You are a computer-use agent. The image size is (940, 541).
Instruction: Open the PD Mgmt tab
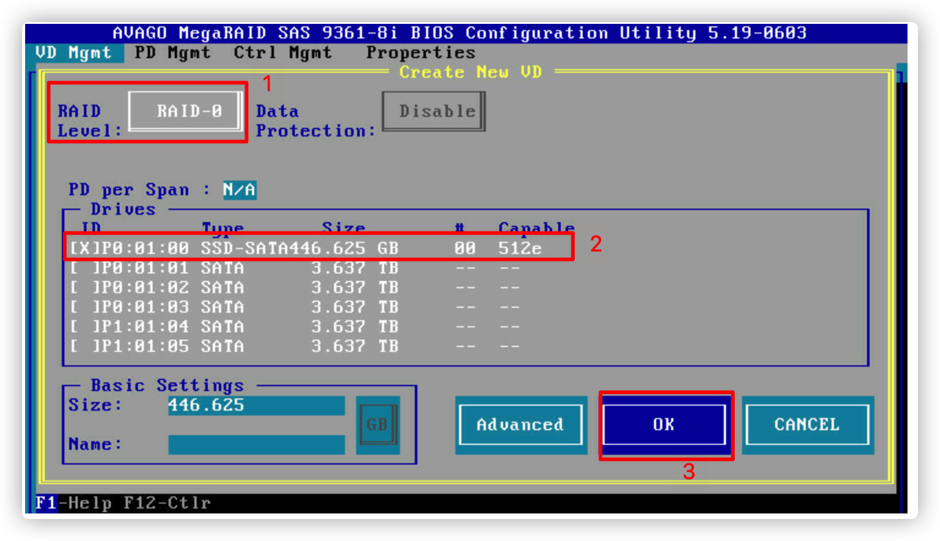tap(172, 53)
